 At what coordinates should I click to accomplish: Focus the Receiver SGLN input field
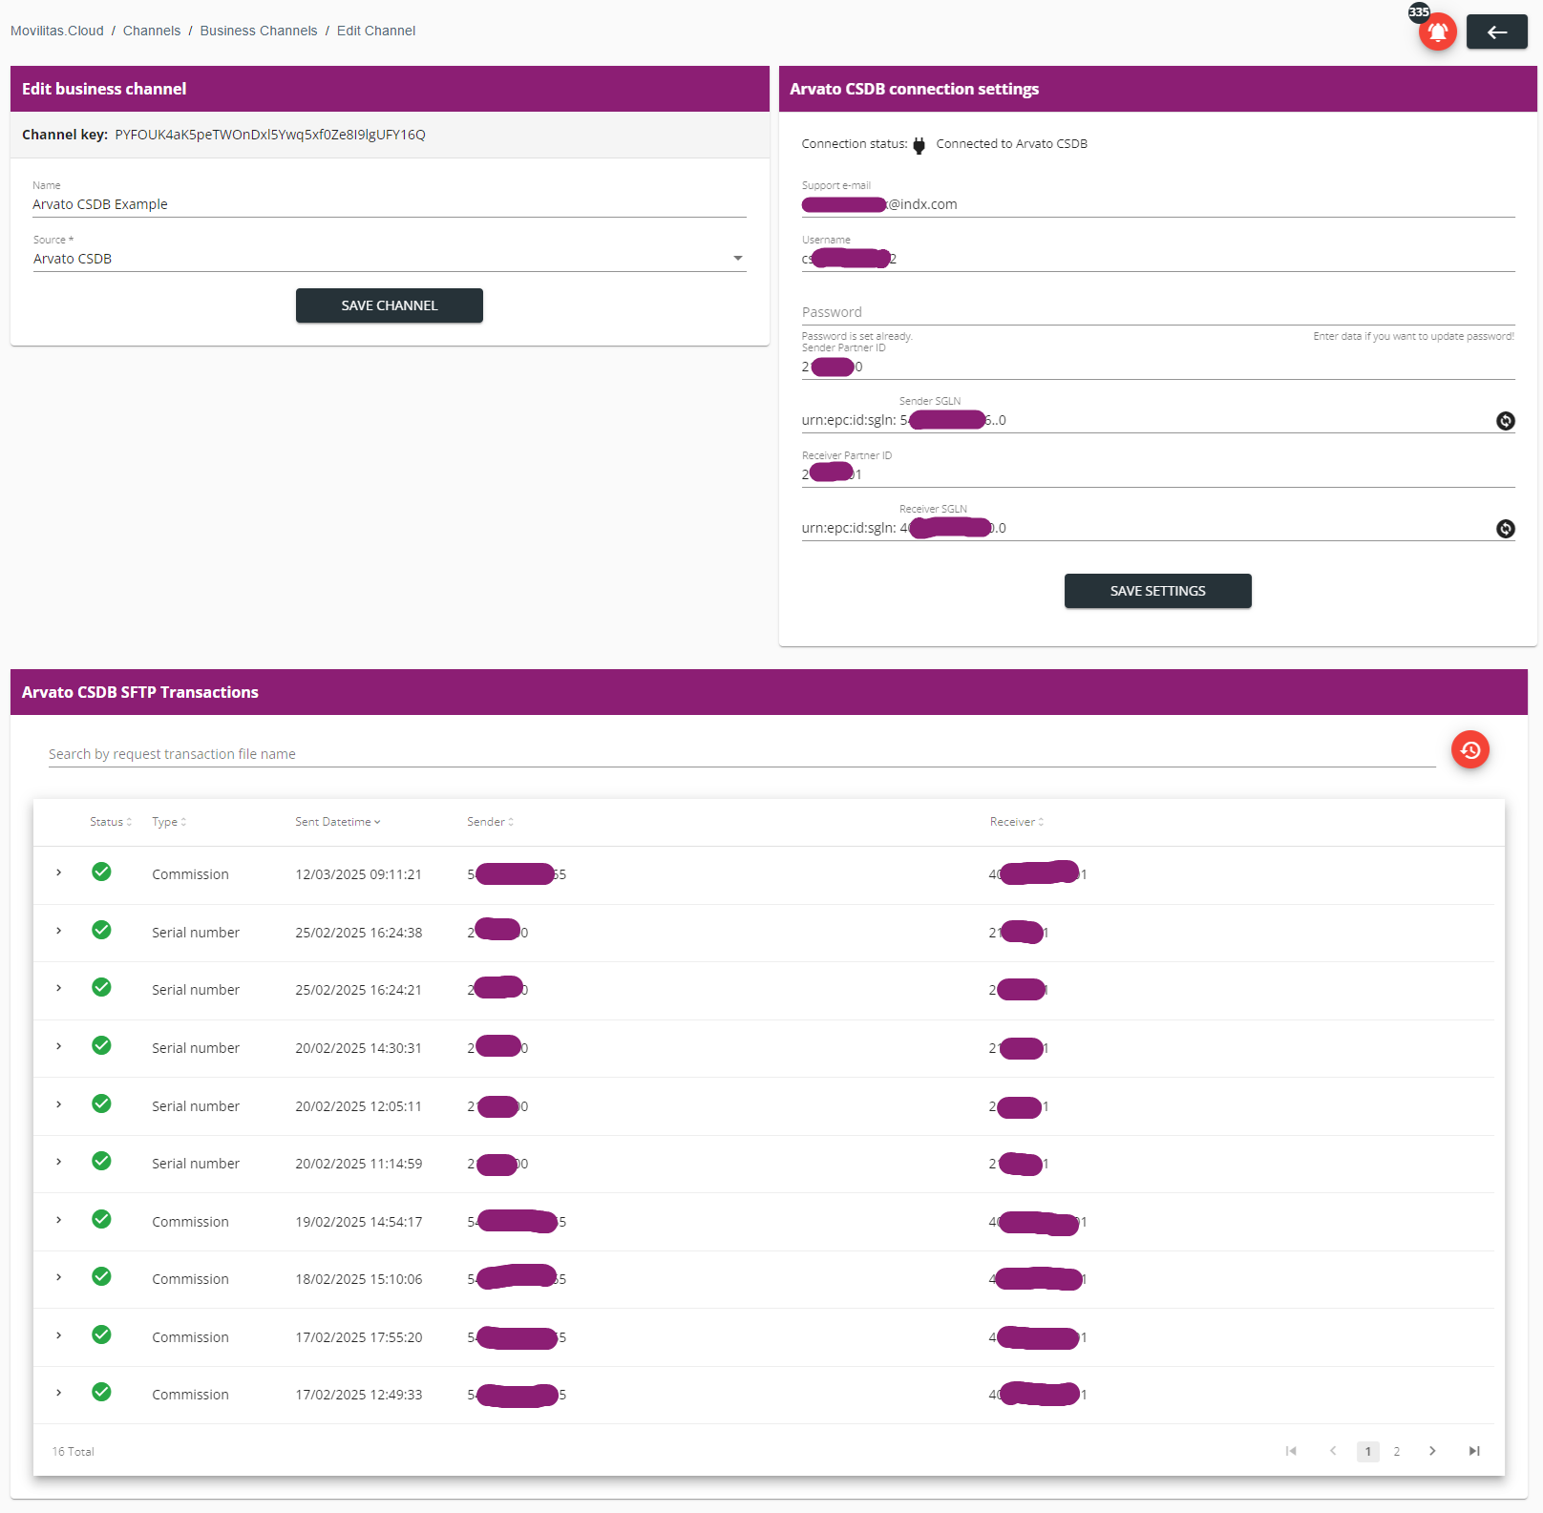1196,528
